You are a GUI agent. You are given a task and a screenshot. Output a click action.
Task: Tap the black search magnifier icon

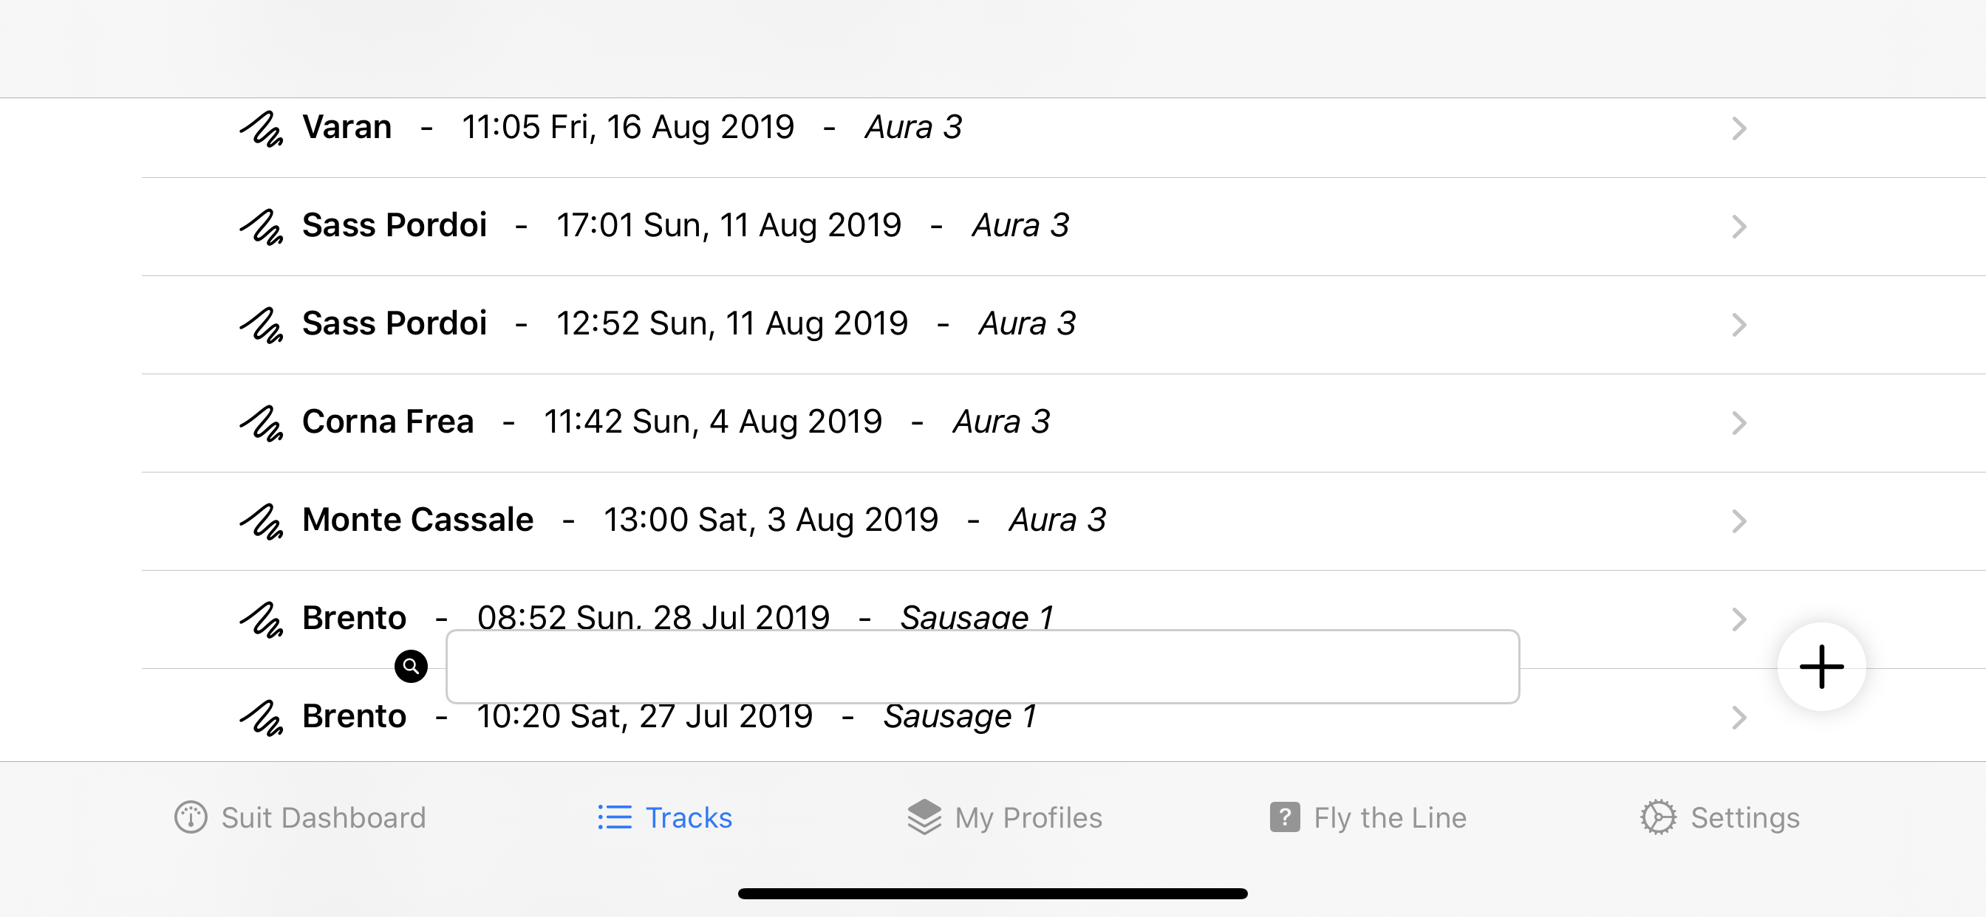coord(411,666)
